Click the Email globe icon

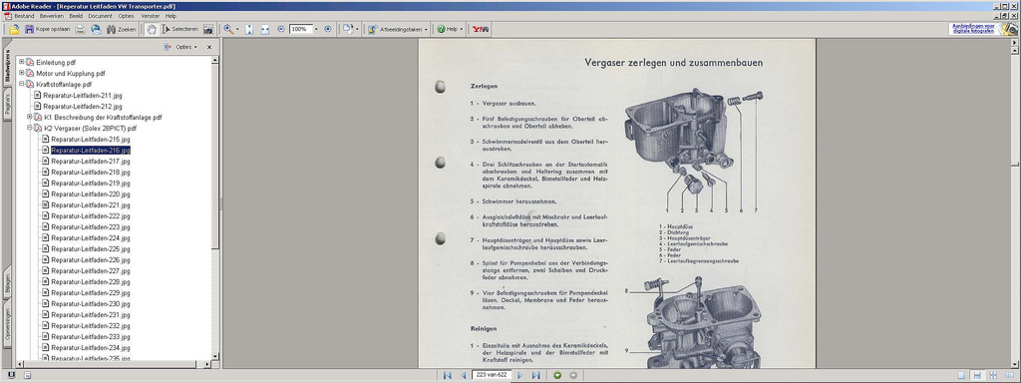pyautogui.click(x=96, y=29)
